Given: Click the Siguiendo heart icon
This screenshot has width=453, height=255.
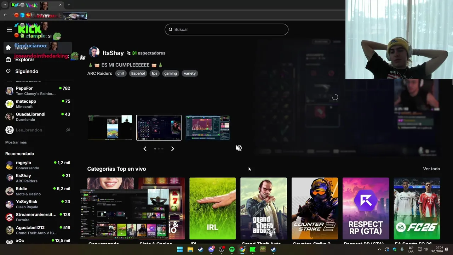Looking at the screenshot, I should (x=8, y=71).
